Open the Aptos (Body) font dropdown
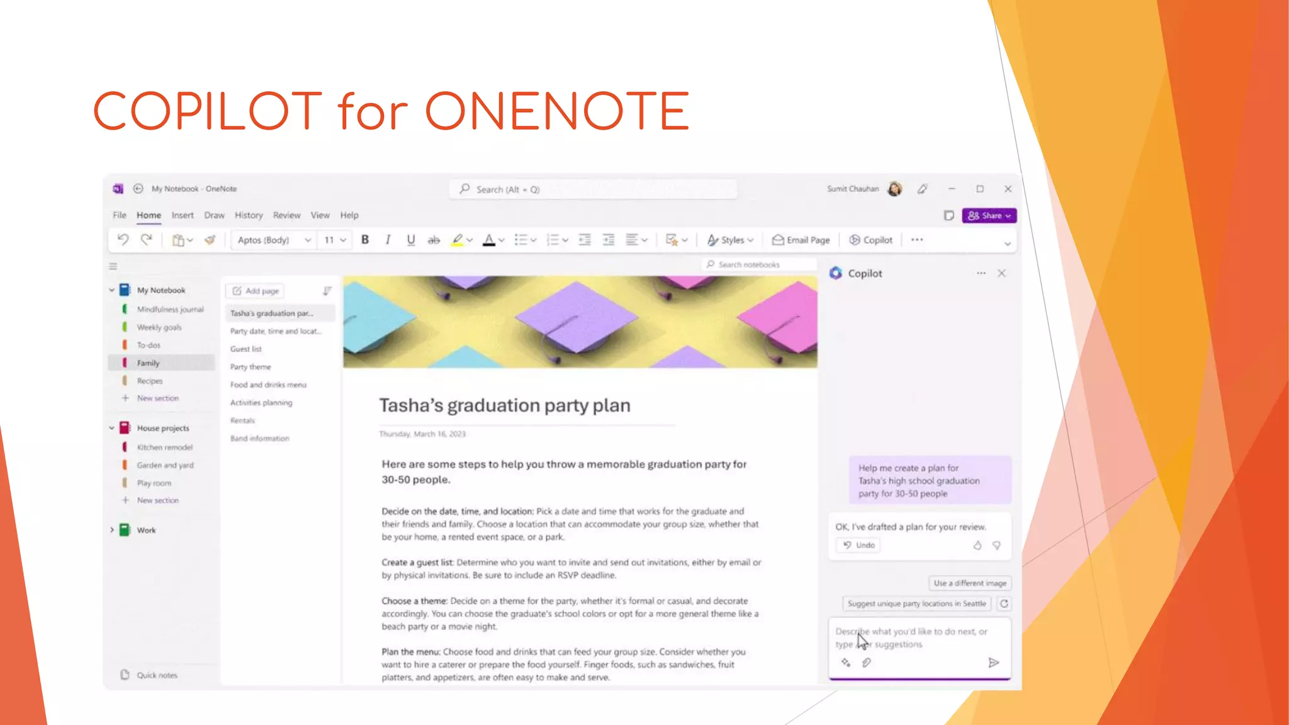Image resolution: width=1289 pixels, height=725 pixels. [274, 240]
